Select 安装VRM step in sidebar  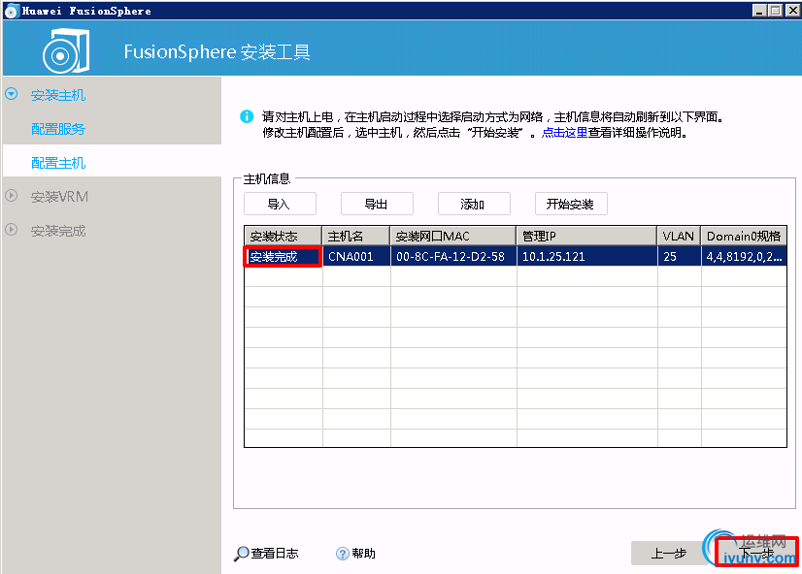pyautogui.click(x=59, y=197)
